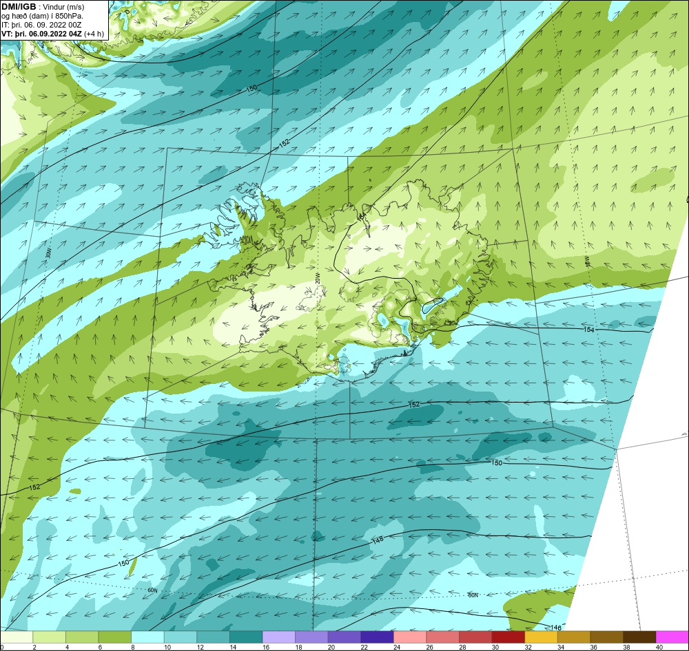This screenshot has width=689, height=651.
Task: Click the lavender 16–18 m/s legend swatch
Action: click(x=278, y=637)
